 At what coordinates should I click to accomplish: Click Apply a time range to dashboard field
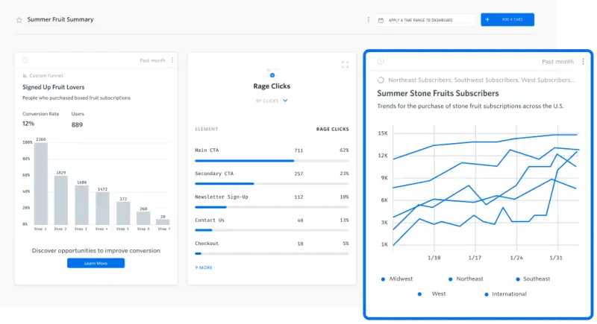coord(425,20)
